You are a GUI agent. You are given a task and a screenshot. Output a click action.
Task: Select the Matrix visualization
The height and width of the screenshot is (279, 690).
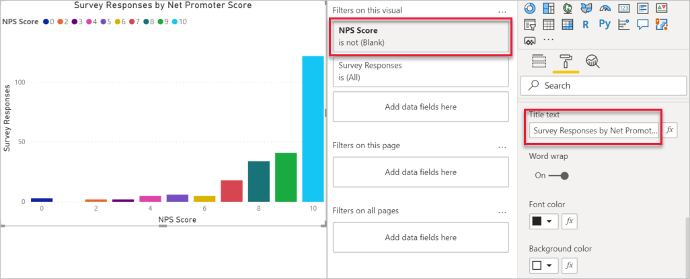(x=567, y=25)
